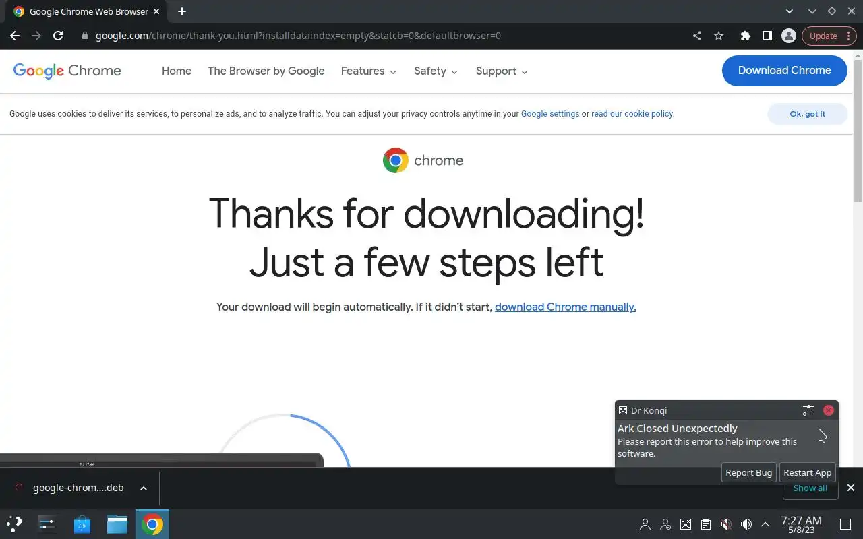The width and height of the screenshot is (863, 539).
Task: Click the Update button in Chrome toolbar
Action: [829, 36]
